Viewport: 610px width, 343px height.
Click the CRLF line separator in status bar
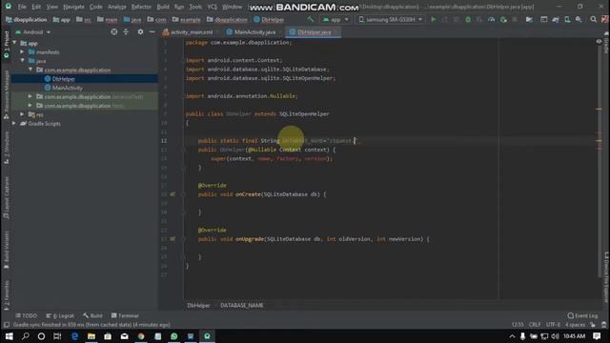pos(535,324)
